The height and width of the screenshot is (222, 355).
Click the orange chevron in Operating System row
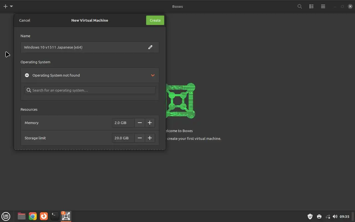tap(153, 75)
